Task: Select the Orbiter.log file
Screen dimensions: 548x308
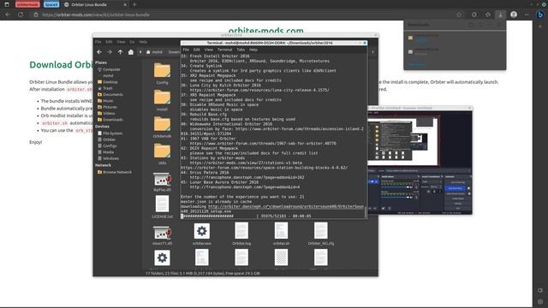Action: click(241, 234)
